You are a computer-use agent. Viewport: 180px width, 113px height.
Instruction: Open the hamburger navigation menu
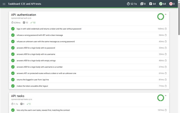(x=4, y=4)
